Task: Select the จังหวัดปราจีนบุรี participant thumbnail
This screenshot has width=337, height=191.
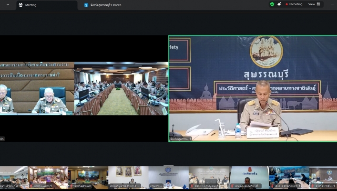Action: [x=323, y=178]
